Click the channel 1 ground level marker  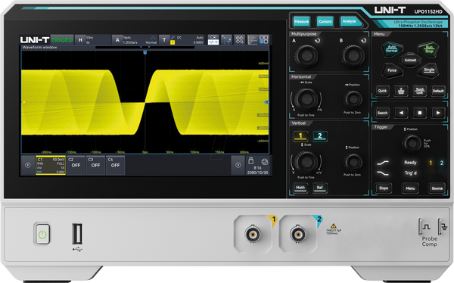[x=23, y=102]
